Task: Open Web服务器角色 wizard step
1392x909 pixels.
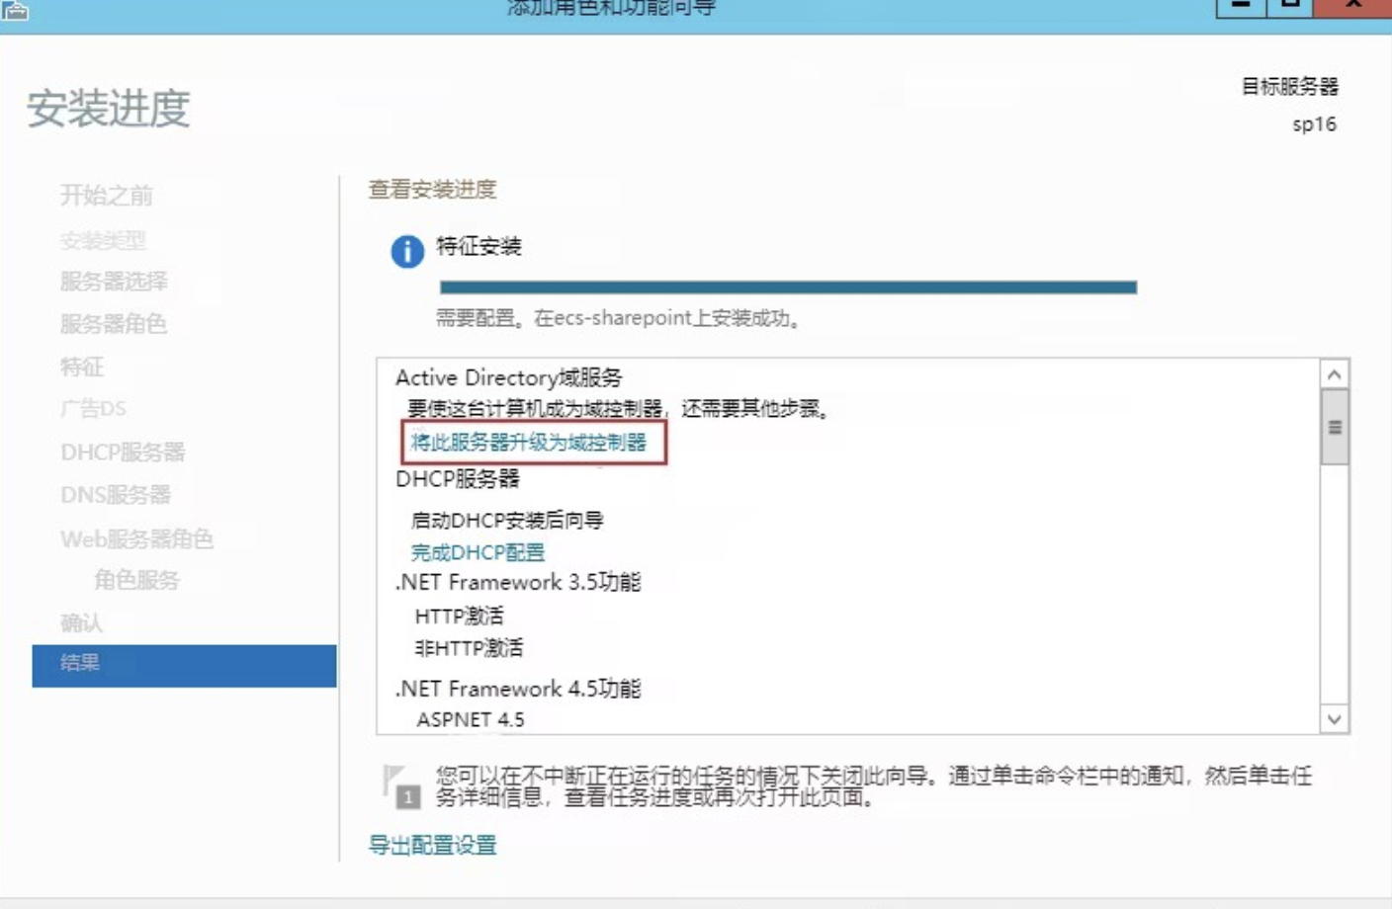Action: 136,539
